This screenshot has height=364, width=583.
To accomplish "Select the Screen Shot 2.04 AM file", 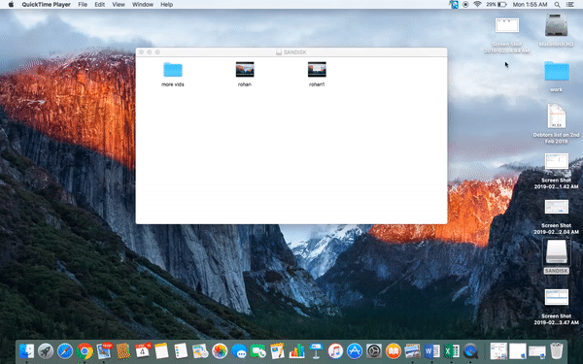I will [556, 207].
